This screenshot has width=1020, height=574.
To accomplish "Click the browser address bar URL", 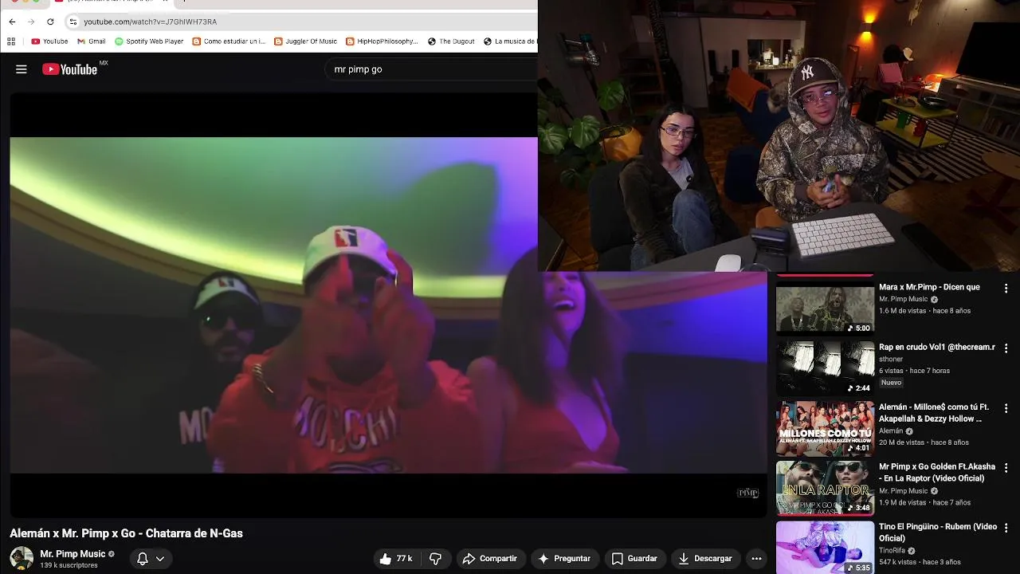I will tap(150, 22).
